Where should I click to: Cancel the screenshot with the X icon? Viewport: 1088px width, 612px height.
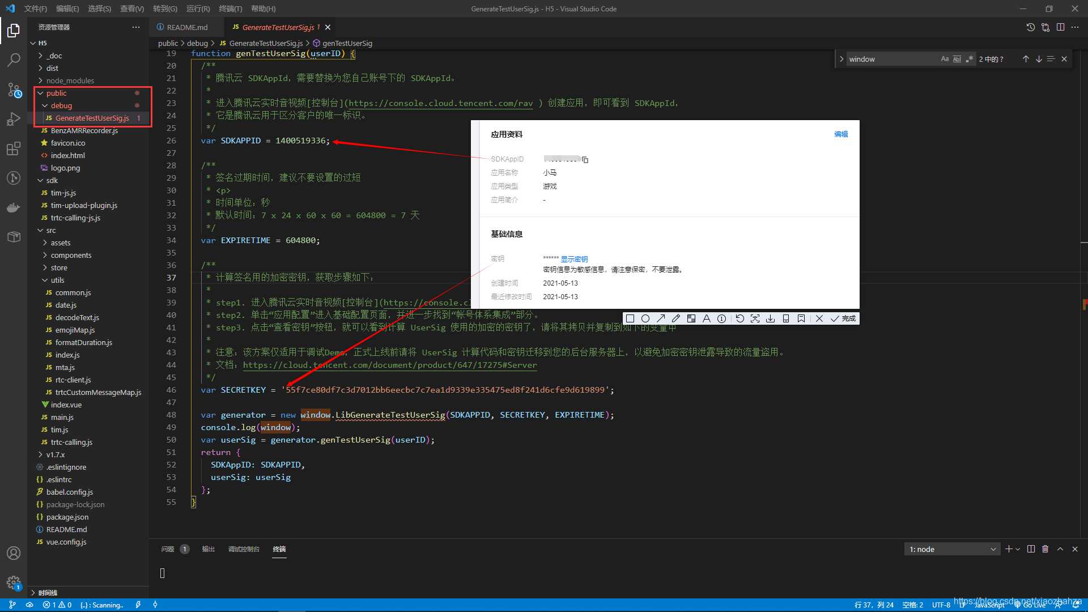point(819,318)
